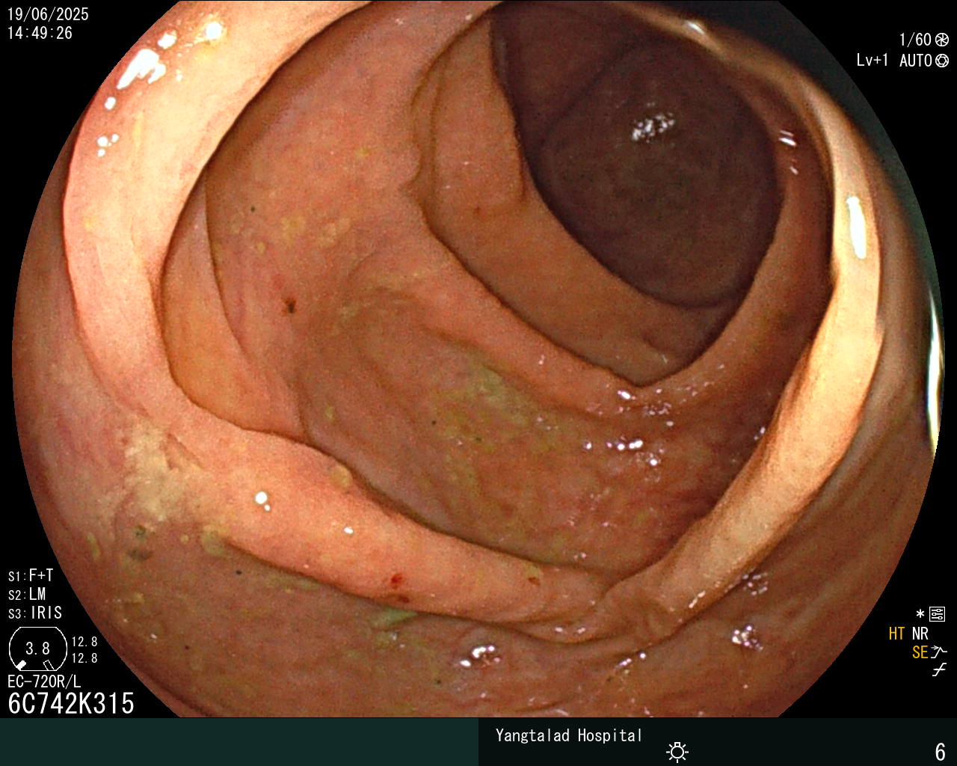Click the Yangtalad Hospital label
Viewport: 957px width, 766px height.
point(568,735)
